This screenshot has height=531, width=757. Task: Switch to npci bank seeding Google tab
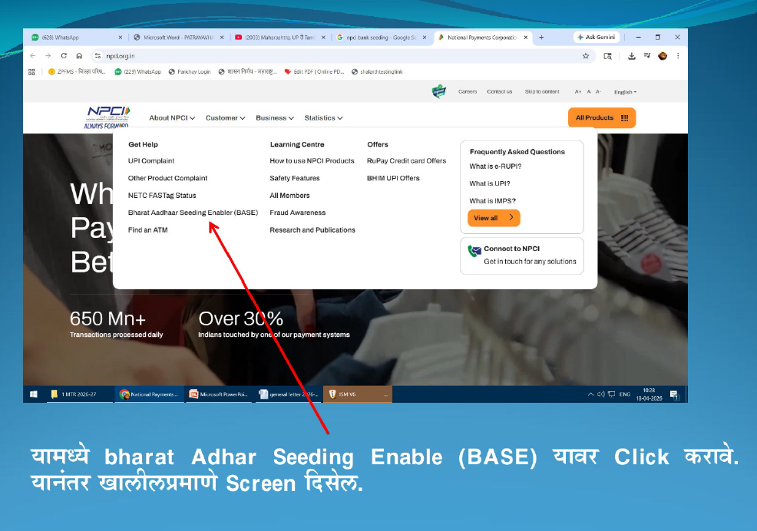click(x=382, y=37)
